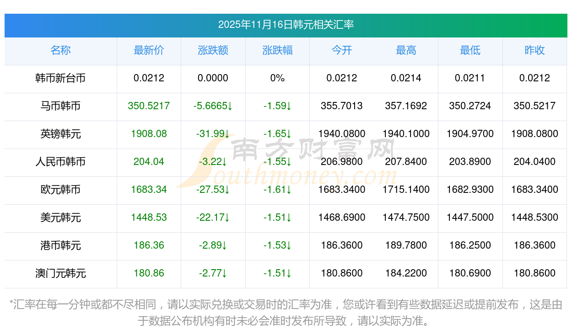572x335 pixels.
Task: Click highest value 1715.1400
Action: tap(406, 190)
